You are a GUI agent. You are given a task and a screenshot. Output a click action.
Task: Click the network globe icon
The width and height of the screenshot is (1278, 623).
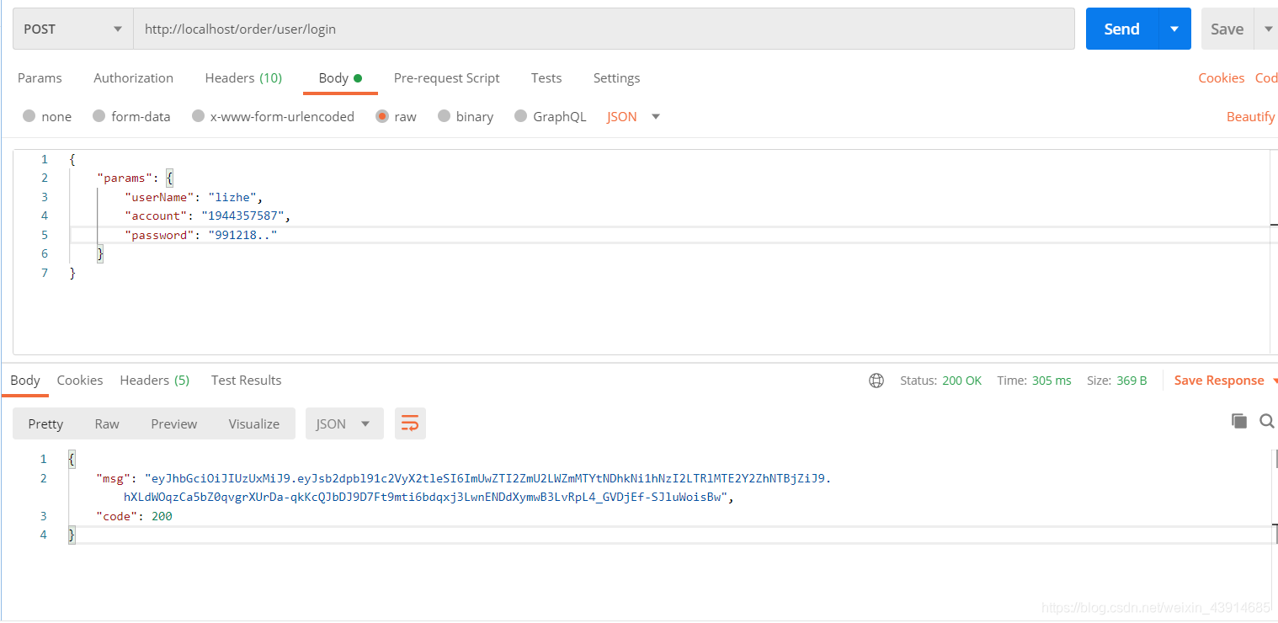click(x=876, y=381)
